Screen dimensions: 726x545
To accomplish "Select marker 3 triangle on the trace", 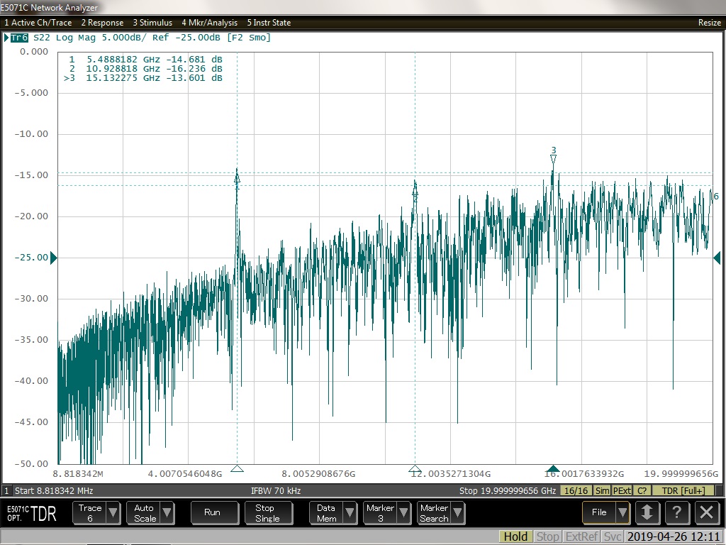I will click(x=554, y=160).
